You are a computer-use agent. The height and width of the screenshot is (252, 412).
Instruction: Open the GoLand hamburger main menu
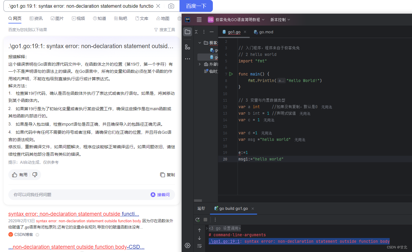[x=199, y=20]
